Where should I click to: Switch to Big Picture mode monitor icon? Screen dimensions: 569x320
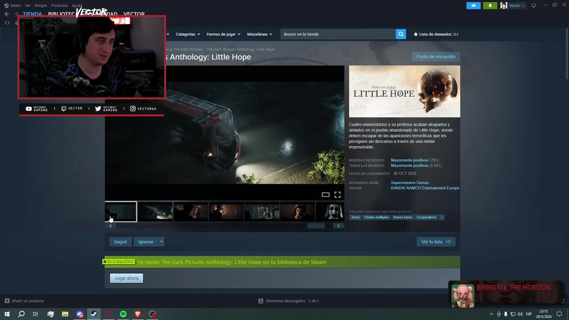(x=534, y=5)
